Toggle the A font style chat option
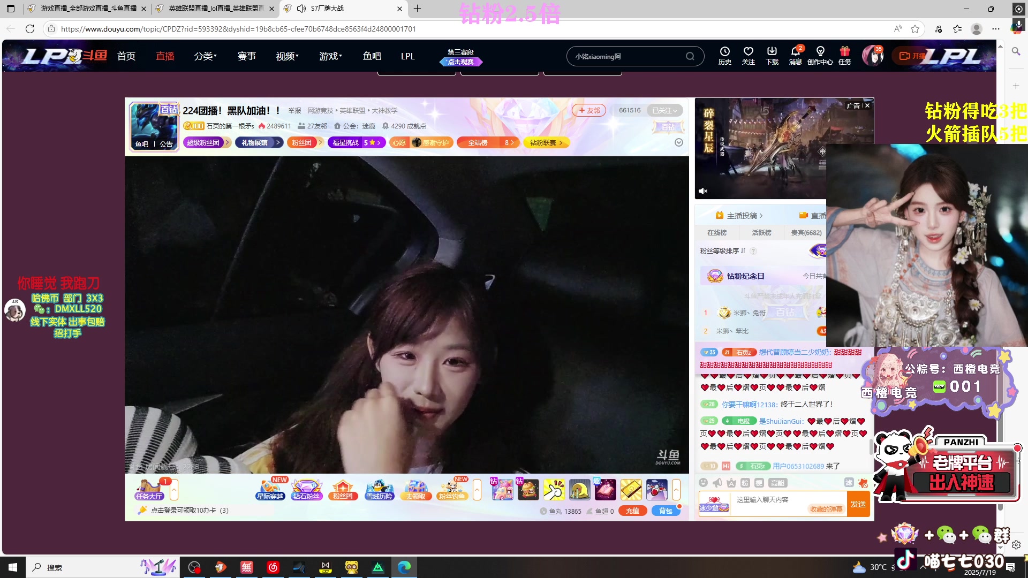1028x578 pixels. pyautogui.click(x=731, y=483)
